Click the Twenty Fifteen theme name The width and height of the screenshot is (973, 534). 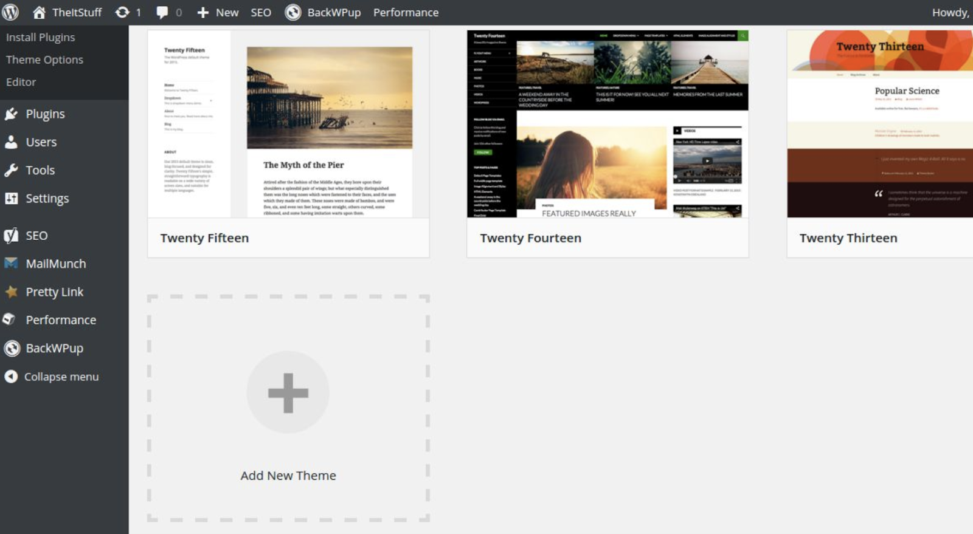click(204, 238)
